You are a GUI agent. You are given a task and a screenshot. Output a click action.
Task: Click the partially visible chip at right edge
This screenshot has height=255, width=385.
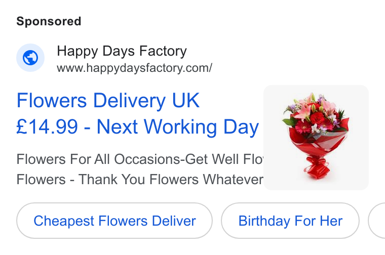377,221
